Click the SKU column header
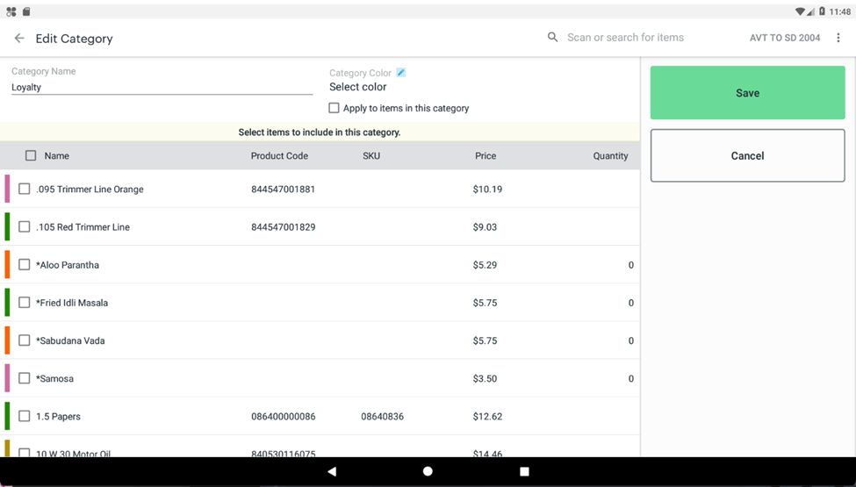The image size is (856, 487). (371, 155)
